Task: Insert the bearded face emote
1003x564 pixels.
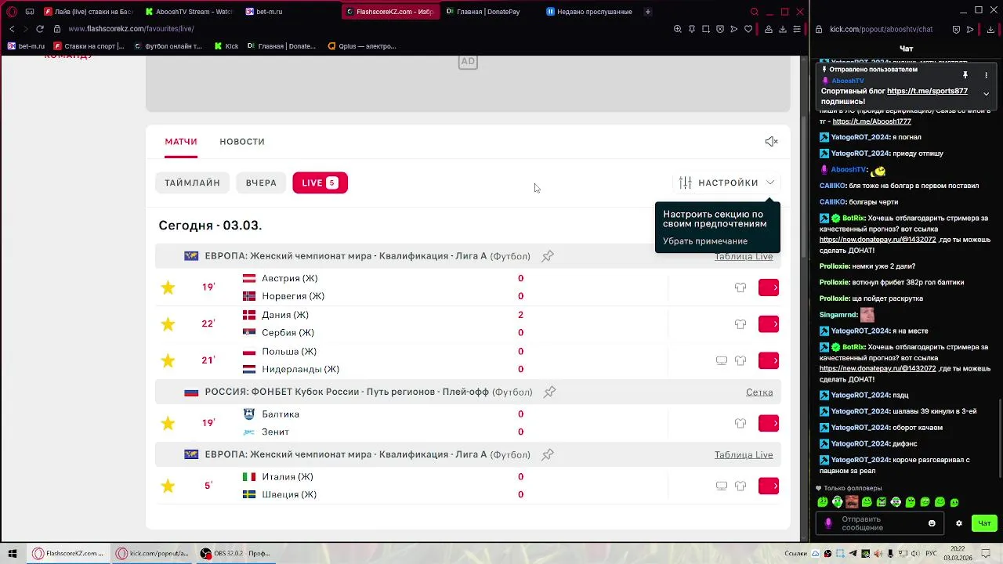Action: [852, 502]
